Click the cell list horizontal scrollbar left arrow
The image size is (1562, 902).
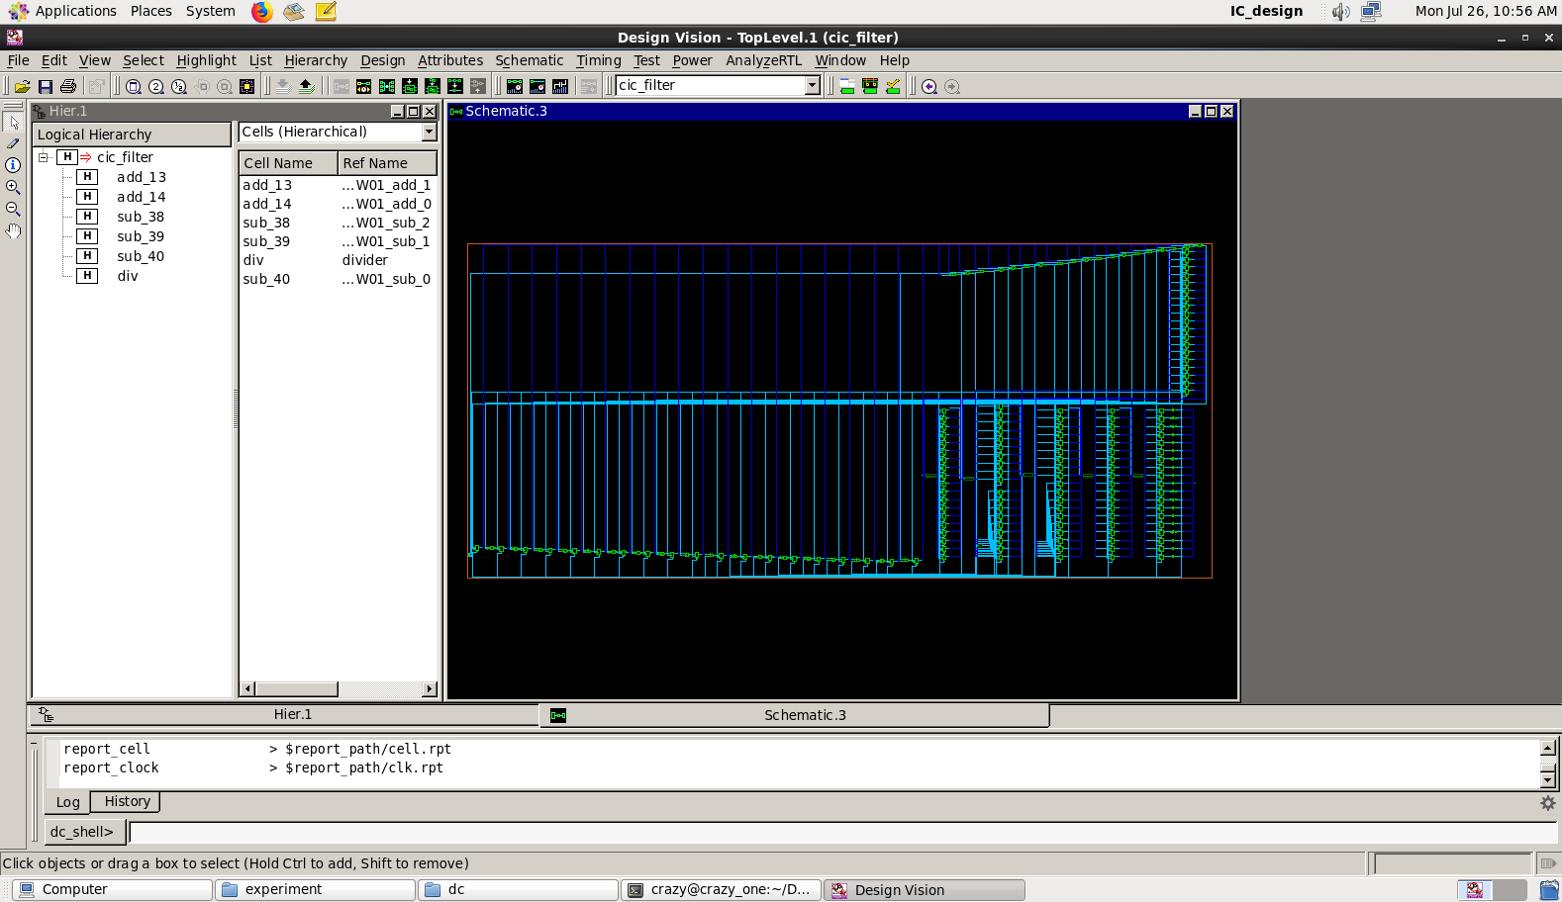[247, 689]
